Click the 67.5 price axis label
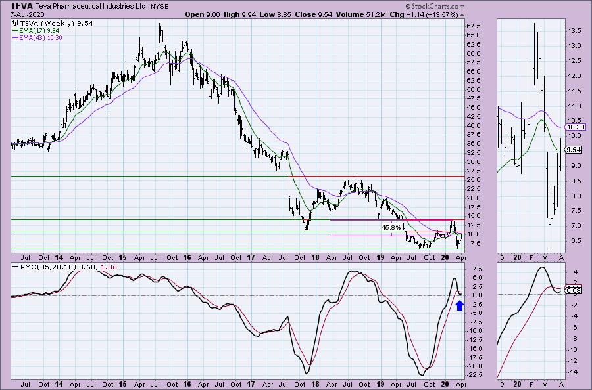This screenshot has width=592, height=390. pos(474,26)
